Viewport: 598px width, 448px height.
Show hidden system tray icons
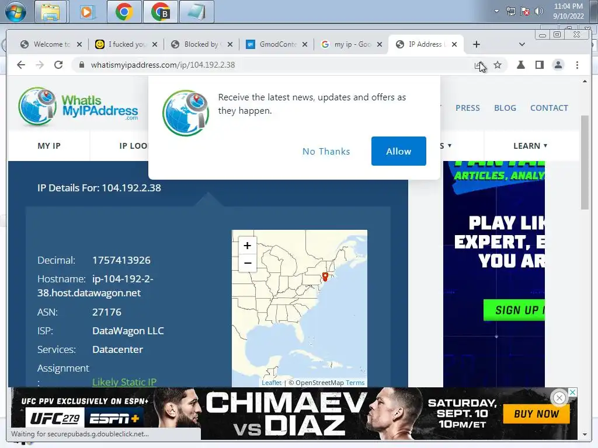(496, 11)
